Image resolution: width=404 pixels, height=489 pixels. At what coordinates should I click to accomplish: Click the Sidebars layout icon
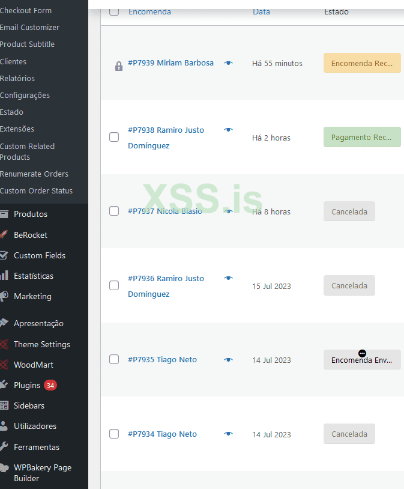[x=4, y=405]
